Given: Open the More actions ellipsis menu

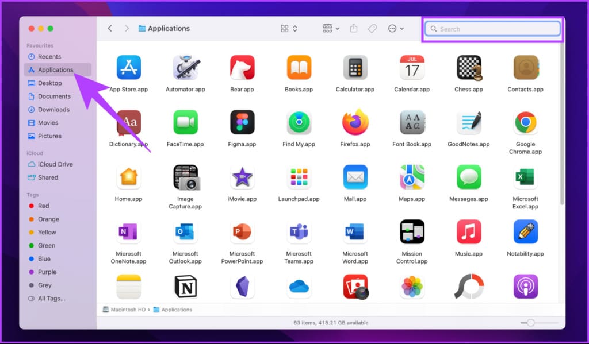Looking at the screenshot, I should point(396,29).
